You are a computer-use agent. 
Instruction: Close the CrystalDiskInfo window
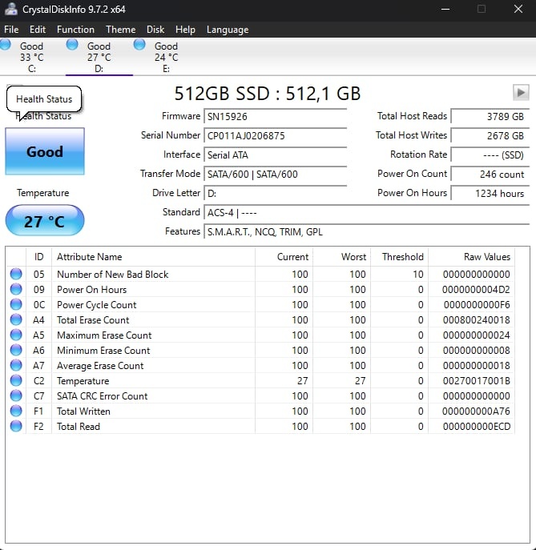[518, 9]
